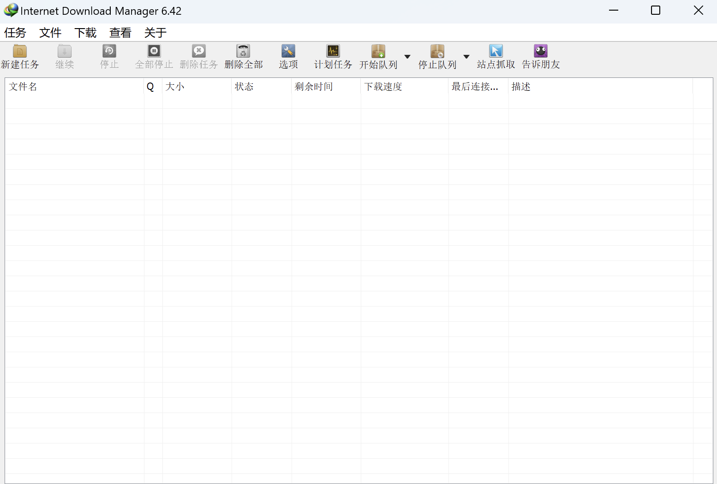Launch 站点抓取 site grabber tool
This screenshot has width=717, height=484.
(x=496, y=51)
